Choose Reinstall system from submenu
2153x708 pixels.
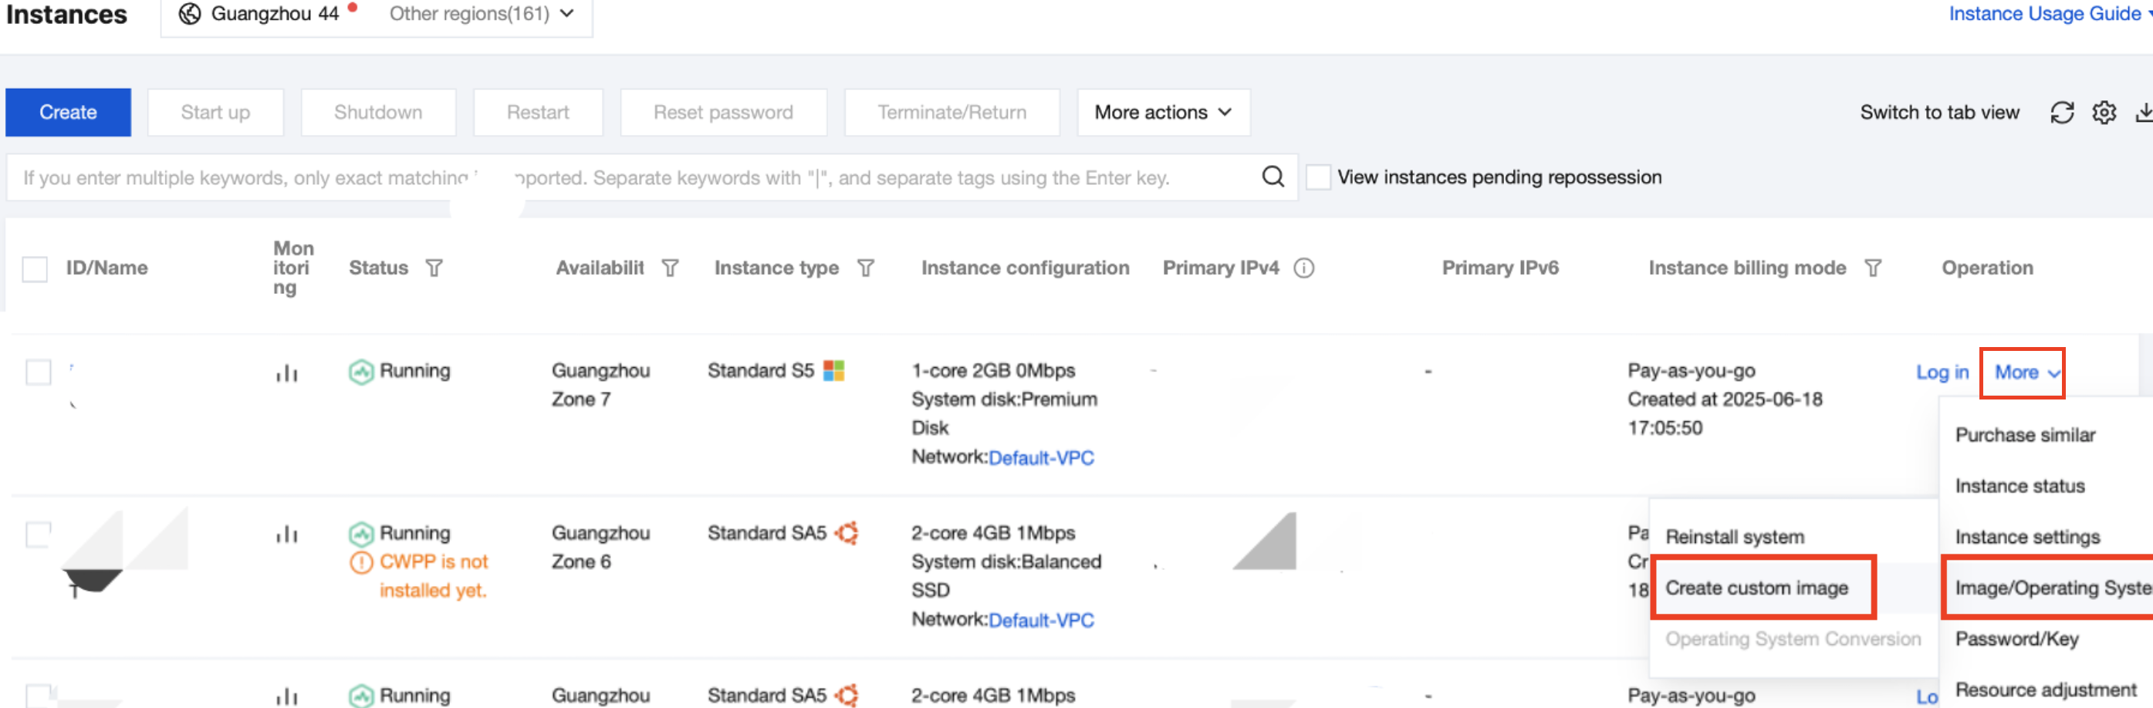(x=1734, y=537)
